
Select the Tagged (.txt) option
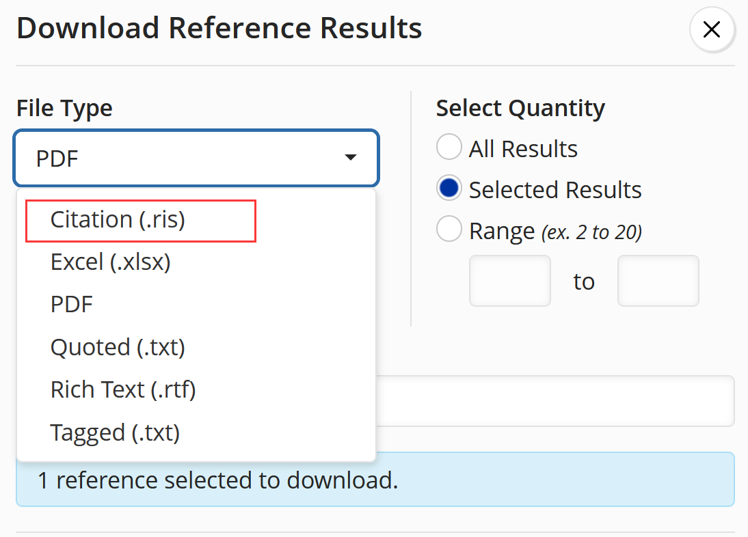point(115,433)
